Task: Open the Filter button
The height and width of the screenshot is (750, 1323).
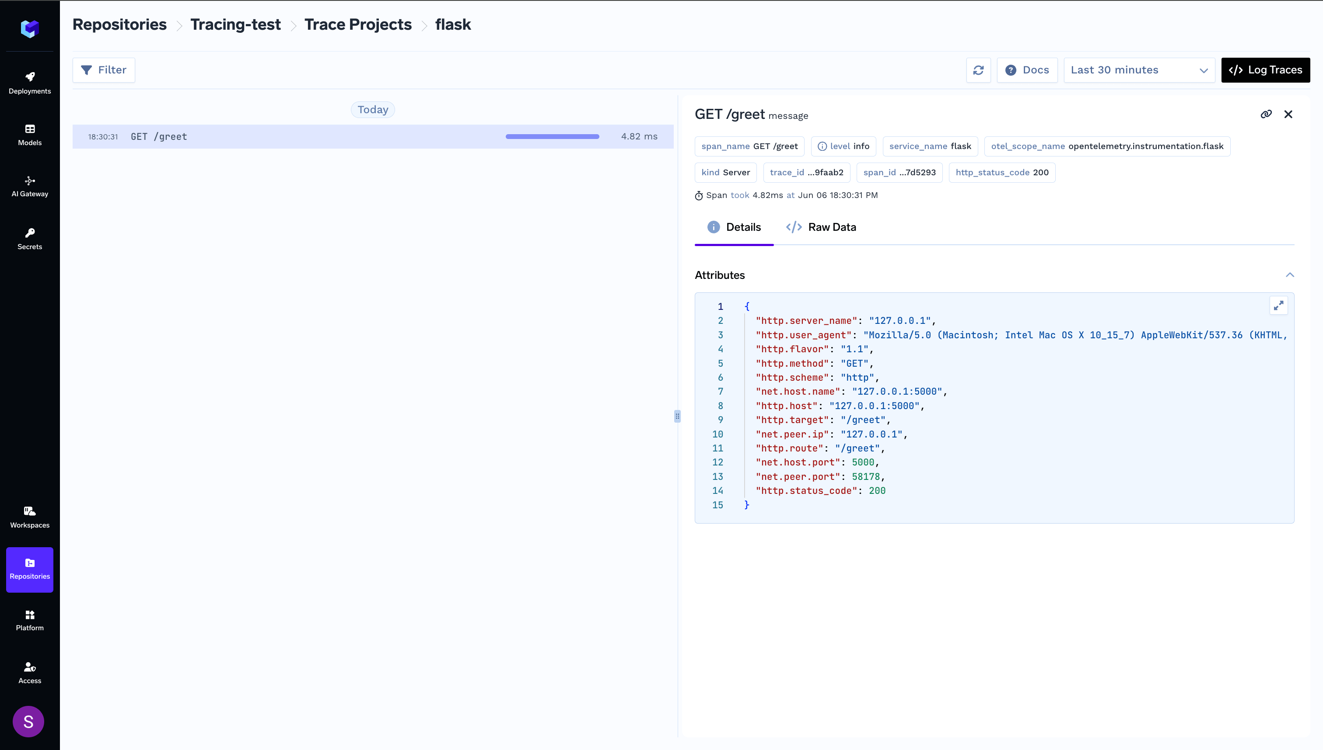Action: click(x=104, y=70)
